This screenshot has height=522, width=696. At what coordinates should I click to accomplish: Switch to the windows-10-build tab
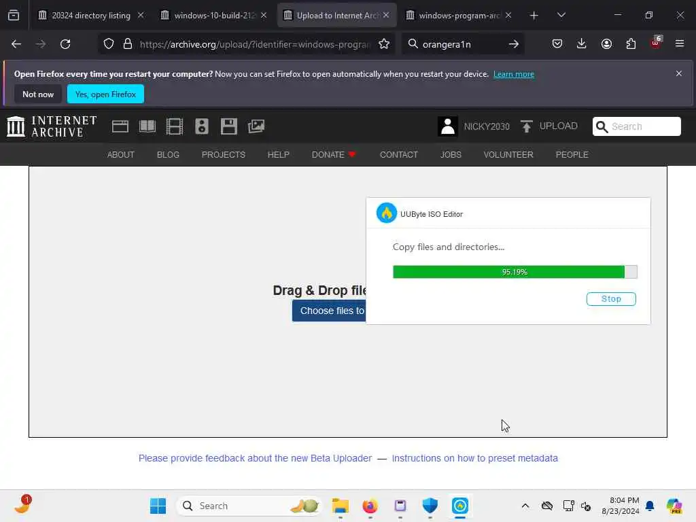point(213,16)
